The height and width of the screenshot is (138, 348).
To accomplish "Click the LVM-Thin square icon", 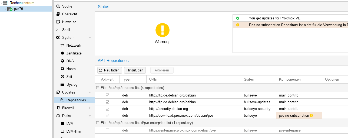I will point(62,131).
